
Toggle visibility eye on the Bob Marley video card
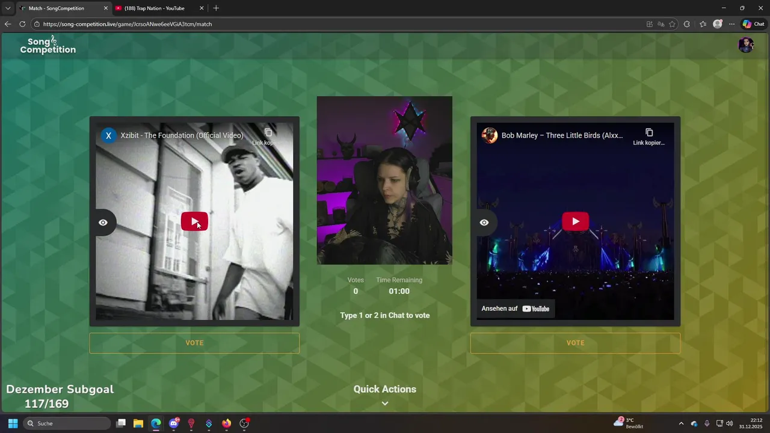[x=484, y=223]
